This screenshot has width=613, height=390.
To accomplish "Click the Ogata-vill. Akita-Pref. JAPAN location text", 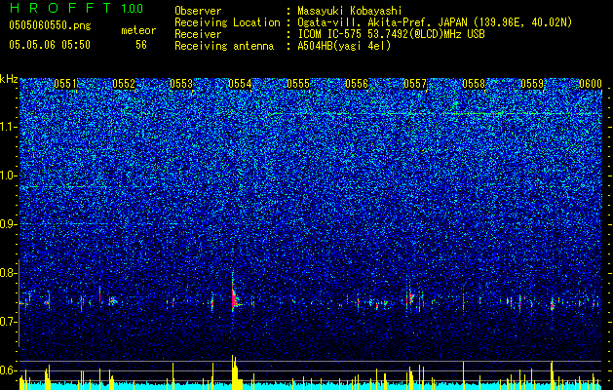I will [x=435, y=22].
